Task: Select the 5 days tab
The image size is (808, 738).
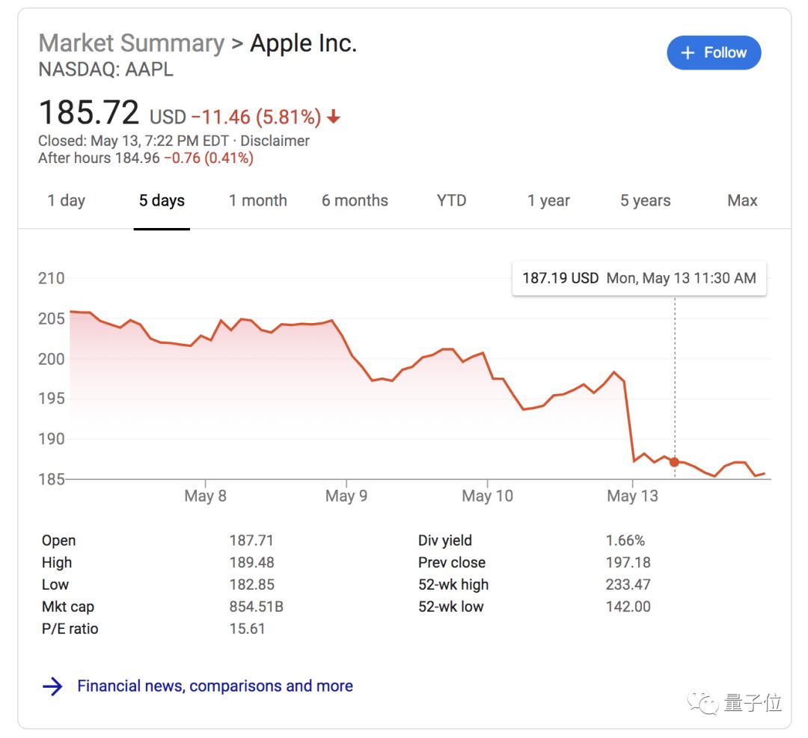Action: [x=162, y=200]
